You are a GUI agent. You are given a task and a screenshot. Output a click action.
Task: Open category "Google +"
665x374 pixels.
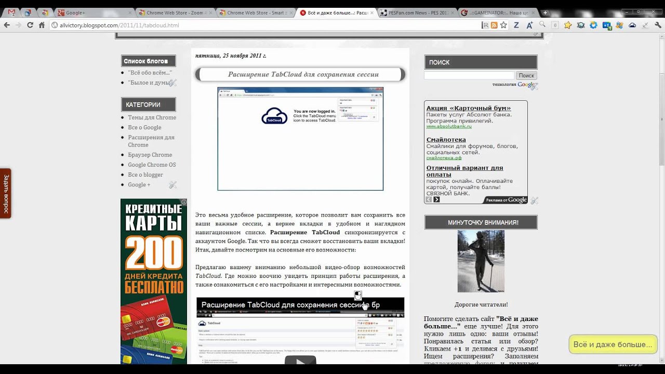coord(139,184)
